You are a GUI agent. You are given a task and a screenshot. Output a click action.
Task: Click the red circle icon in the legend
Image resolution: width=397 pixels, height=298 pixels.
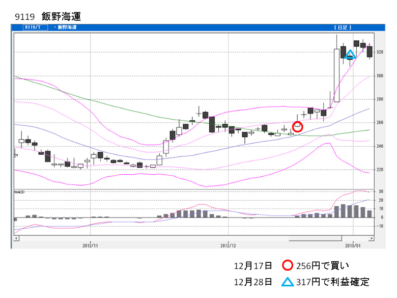click(288, 265)
